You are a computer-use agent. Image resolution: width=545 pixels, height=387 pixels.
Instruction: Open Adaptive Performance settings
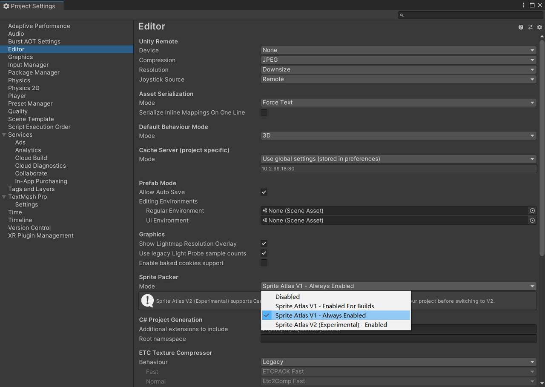tap(39, 26)
